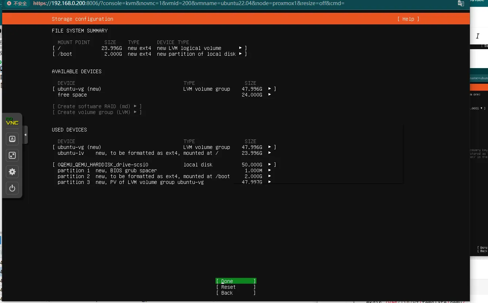Click Create volume group (LVM)

click(x=97, y=112)
